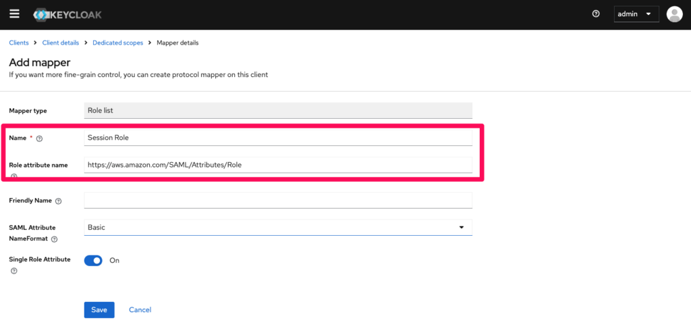Viewport: 691px width, 329px height.
Task: Open the hamburger navigation menu
Action: coord(14,14)
